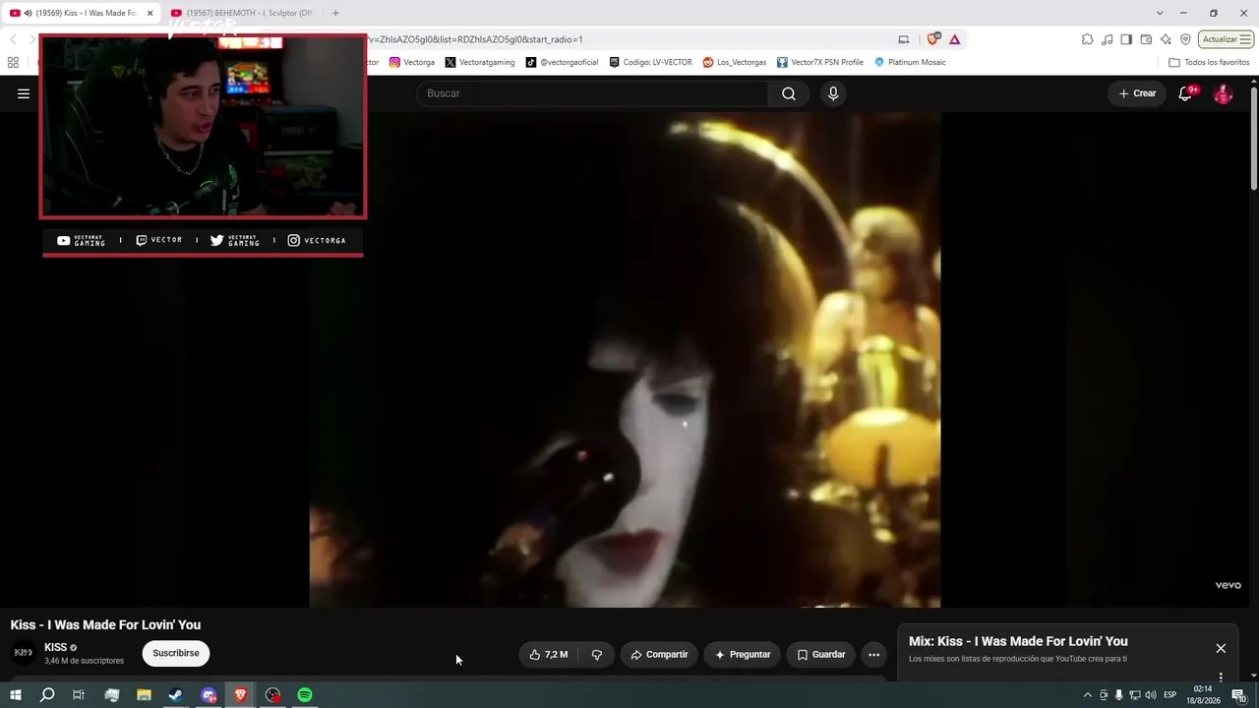Image resolution: width=1259 pixels, height=708 pixels.
Task: Open Brave browser taskbar icon
Action: pos(241,695)
